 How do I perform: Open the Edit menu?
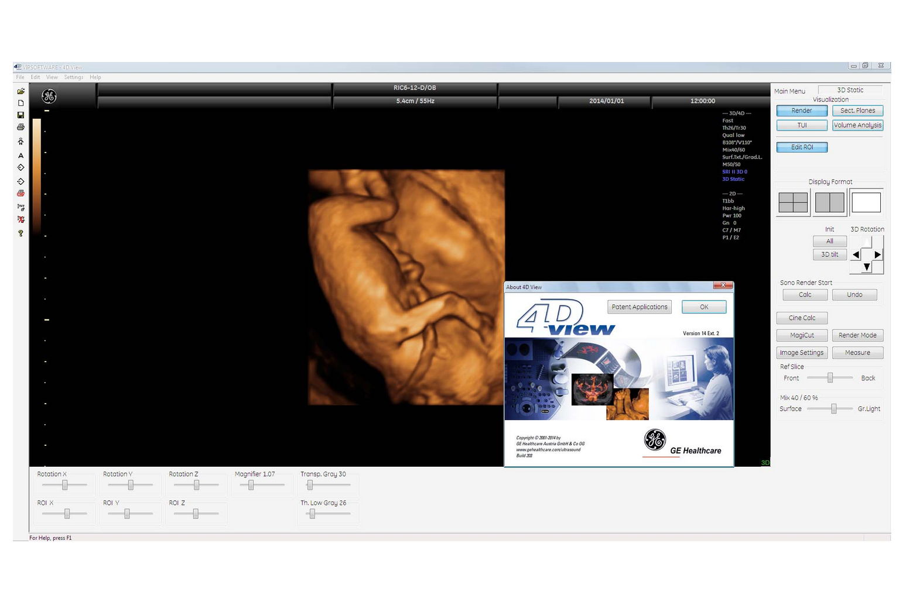(x=36, y=77)
